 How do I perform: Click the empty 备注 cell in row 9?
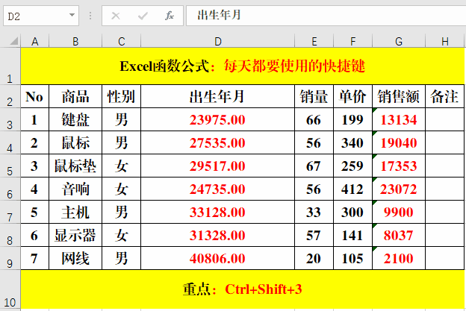445,259
